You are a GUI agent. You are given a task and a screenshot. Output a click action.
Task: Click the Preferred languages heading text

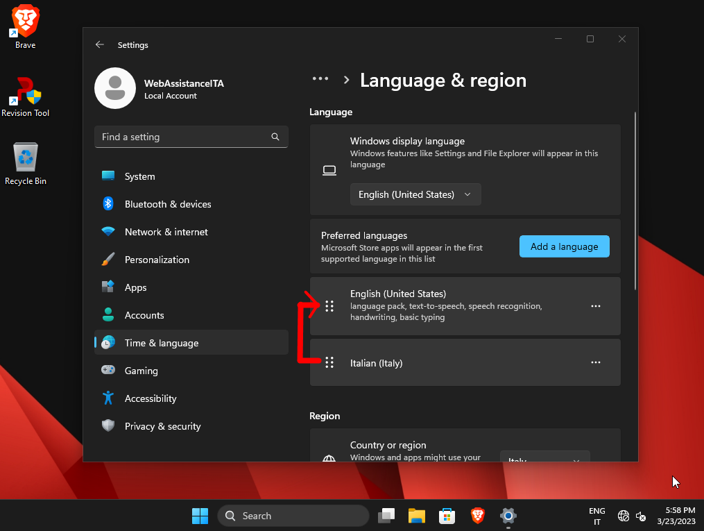(x=364, y=235)
